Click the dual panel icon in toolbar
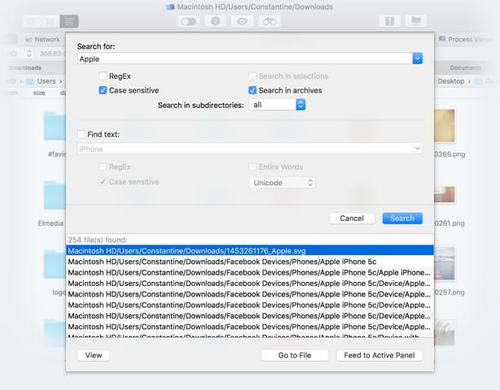Image resolution: width=500 pixels, height=390 pixels. (x=389, y=21)
